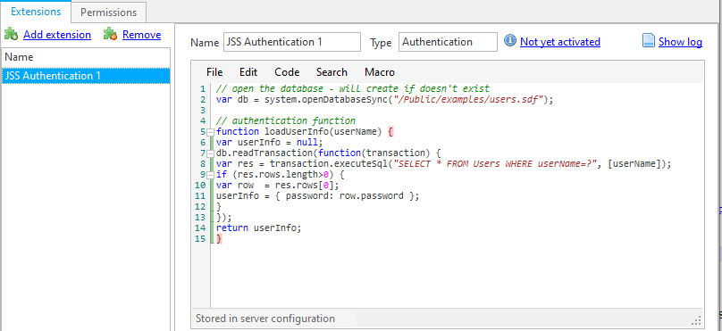Viewport: 722px width, 331px height.
Task: Select the Extensions tab
Action: (x=36, y=12)
